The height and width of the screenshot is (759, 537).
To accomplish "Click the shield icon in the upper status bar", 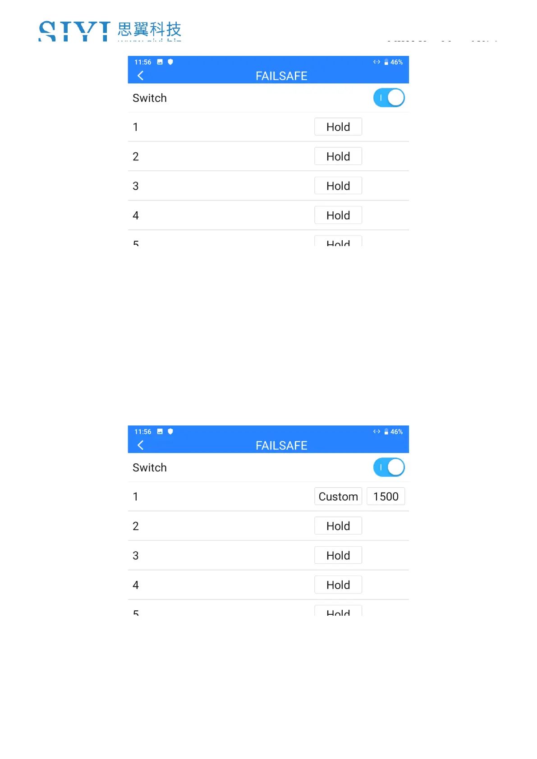I will coord(170,62).
